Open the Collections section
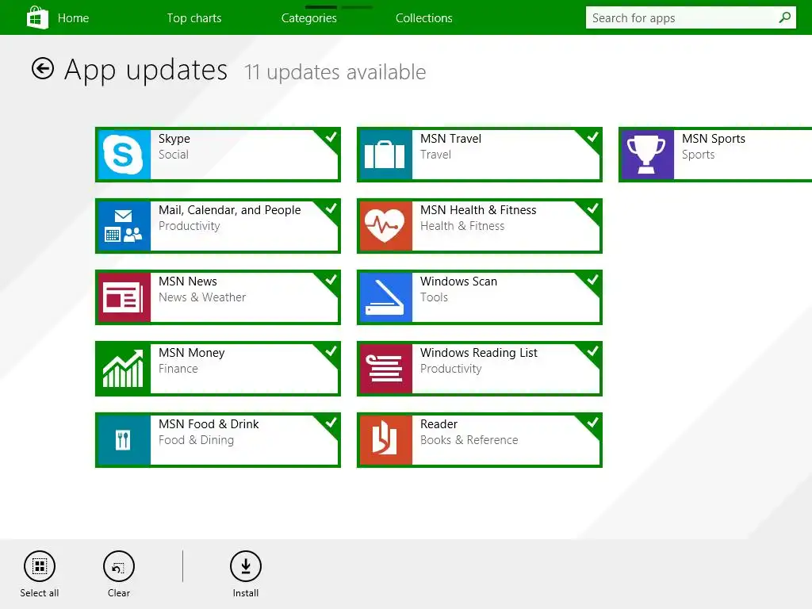The height and width of the screenshot is (609, 812). [x=424, y=18]
